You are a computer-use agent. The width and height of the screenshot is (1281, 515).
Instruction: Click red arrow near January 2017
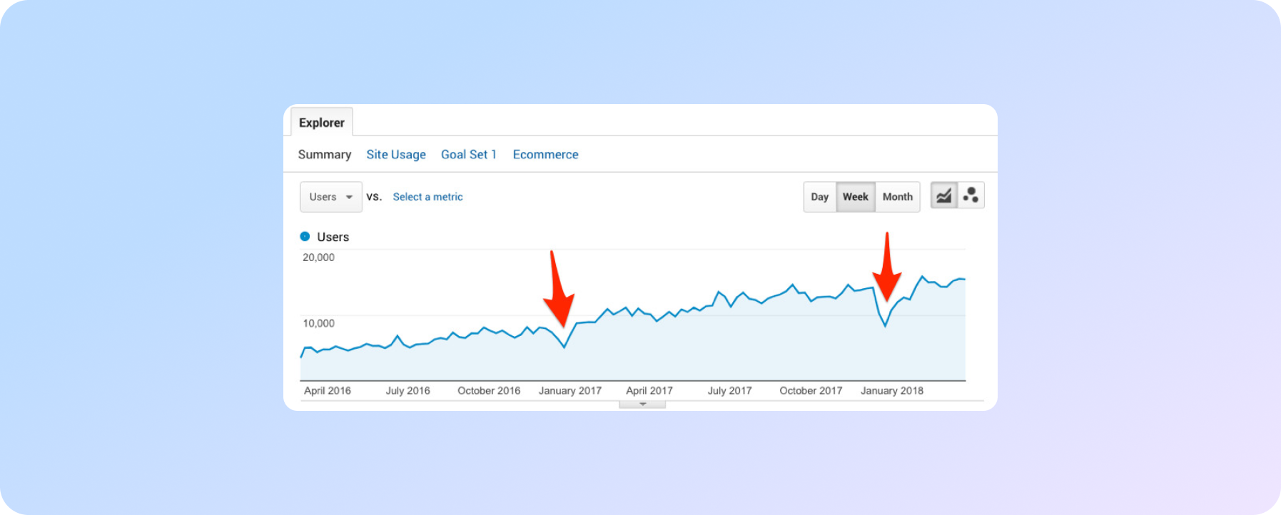[557, 291]
